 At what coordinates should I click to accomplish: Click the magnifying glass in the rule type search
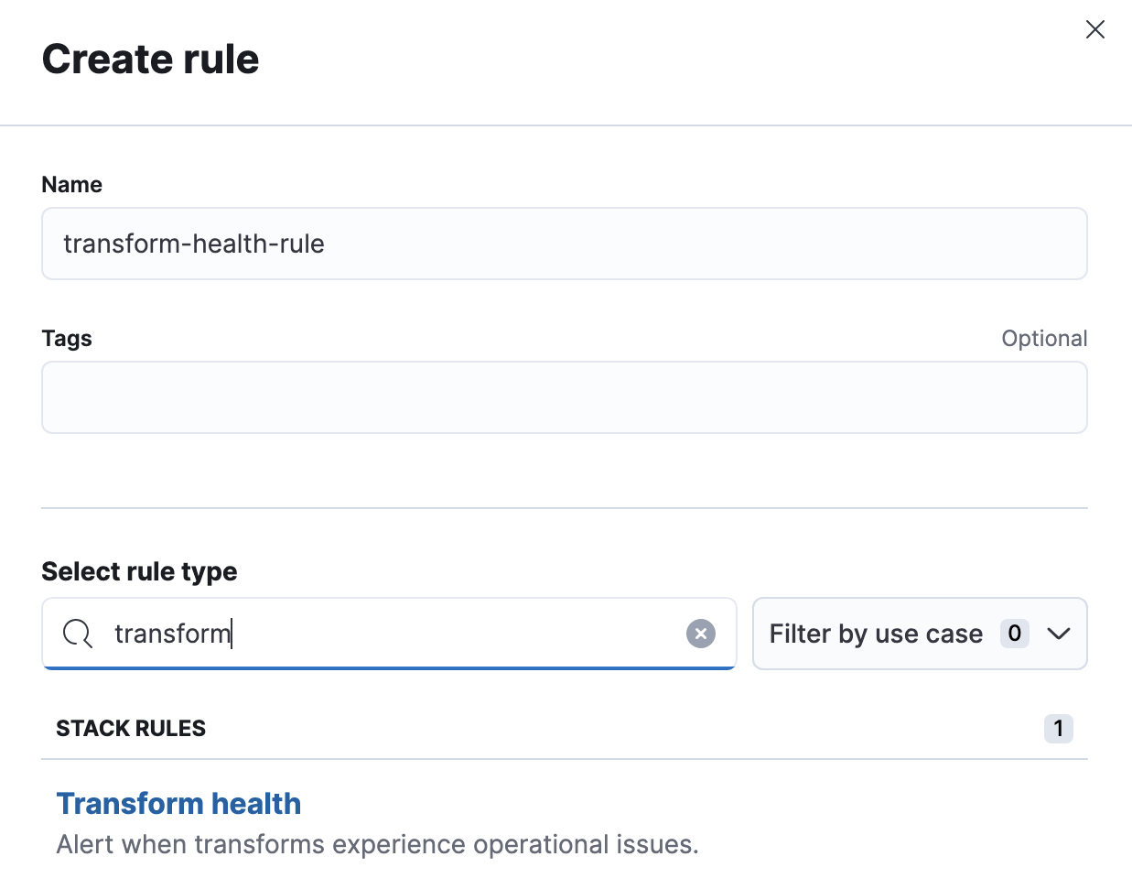click(x=77, y=634)
